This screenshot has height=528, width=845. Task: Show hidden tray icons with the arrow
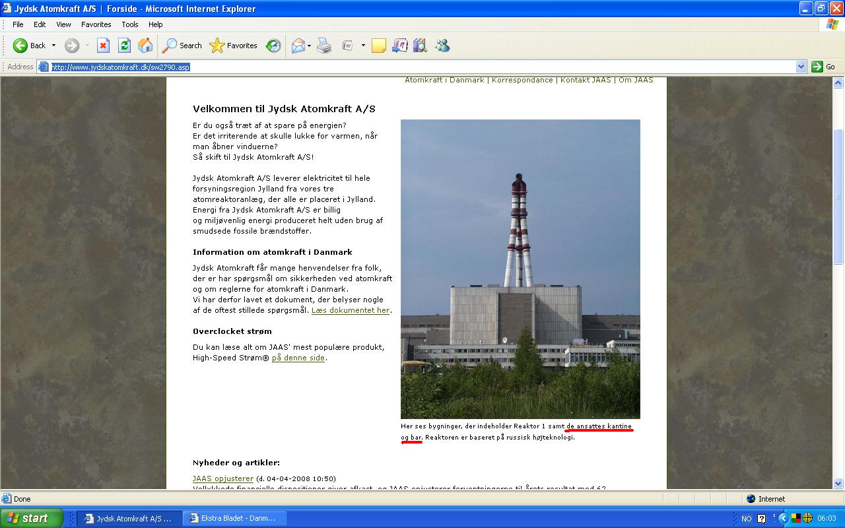point(784,518)
